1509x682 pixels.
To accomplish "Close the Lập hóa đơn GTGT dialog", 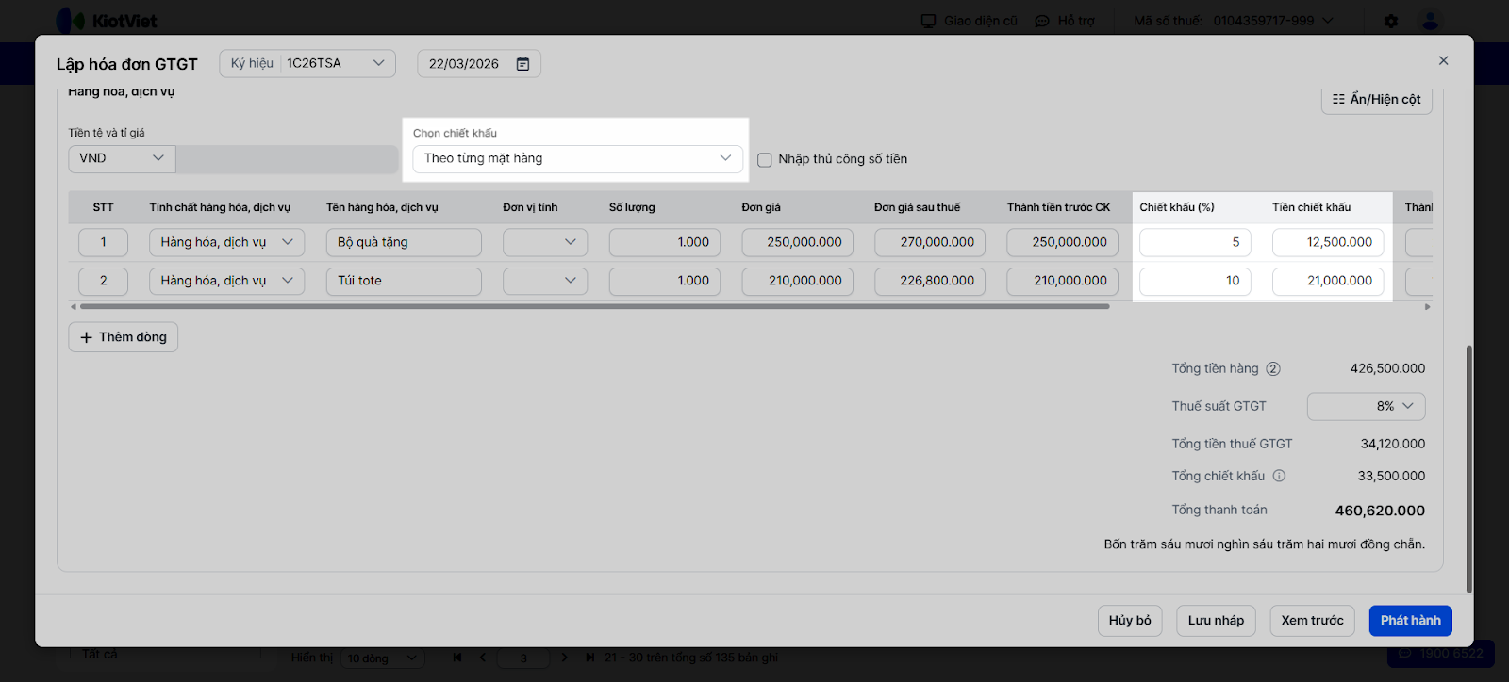I will [1443, 60].
